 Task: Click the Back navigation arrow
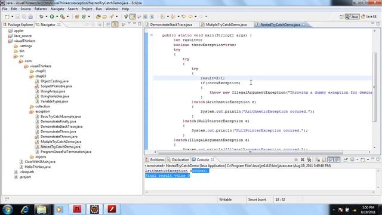tap(190, 17)
